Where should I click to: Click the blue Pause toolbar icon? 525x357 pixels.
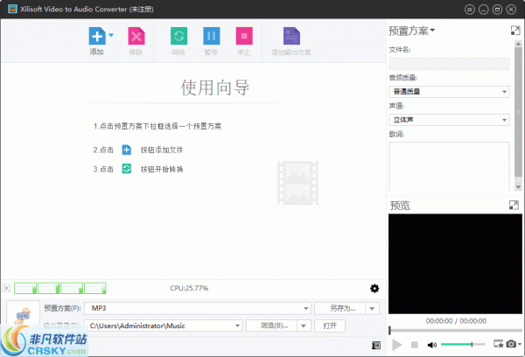[211, 36]
